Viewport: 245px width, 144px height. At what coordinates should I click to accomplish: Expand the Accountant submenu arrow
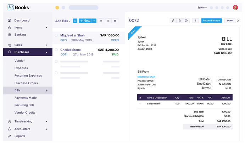46,129
